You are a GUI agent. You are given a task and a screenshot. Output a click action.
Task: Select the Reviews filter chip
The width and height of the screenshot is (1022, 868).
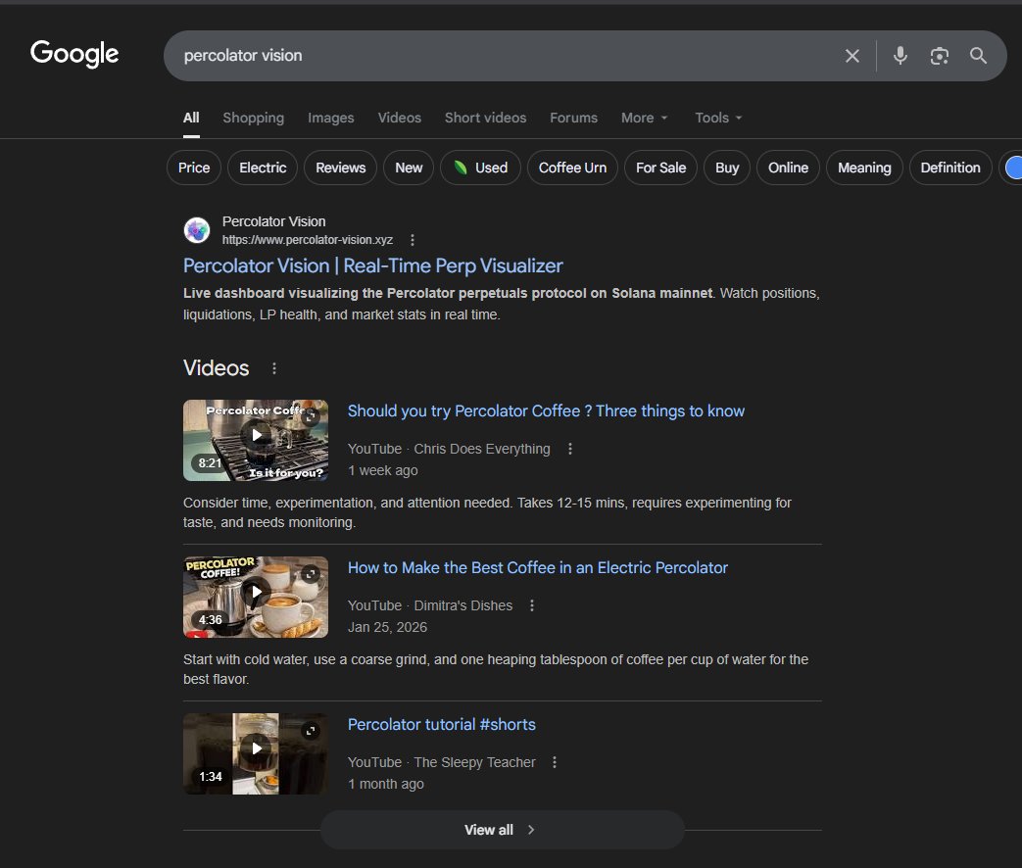click(x=340, y=169)
